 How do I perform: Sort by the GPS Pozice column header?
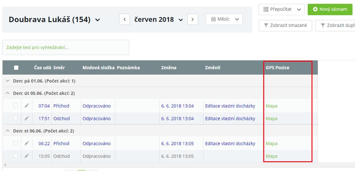(278, 67)
